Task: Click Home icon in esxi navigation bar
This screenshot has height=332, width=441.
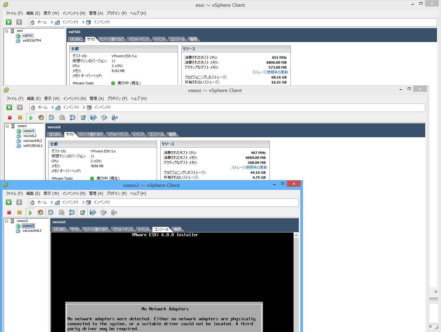Action: coord(32,22)
